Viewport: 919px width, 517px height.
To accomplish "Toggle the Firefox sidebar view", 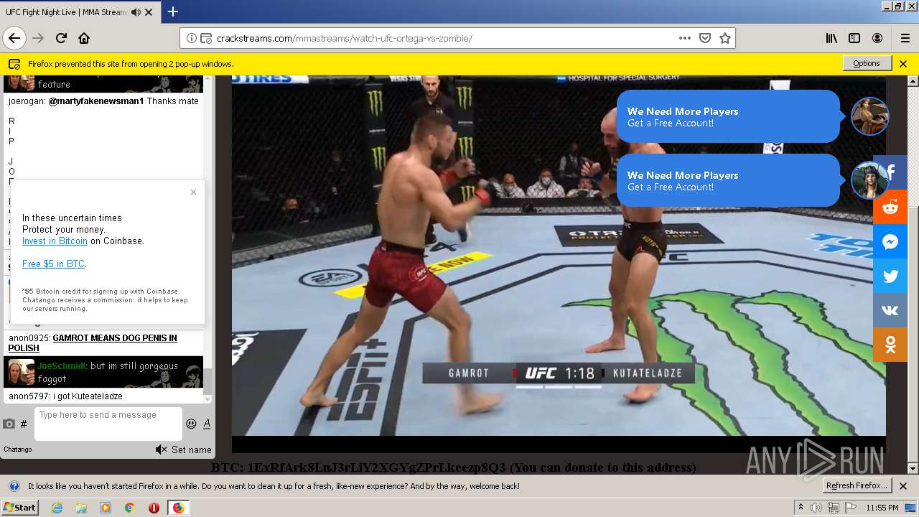I will [x=854, y=38].
